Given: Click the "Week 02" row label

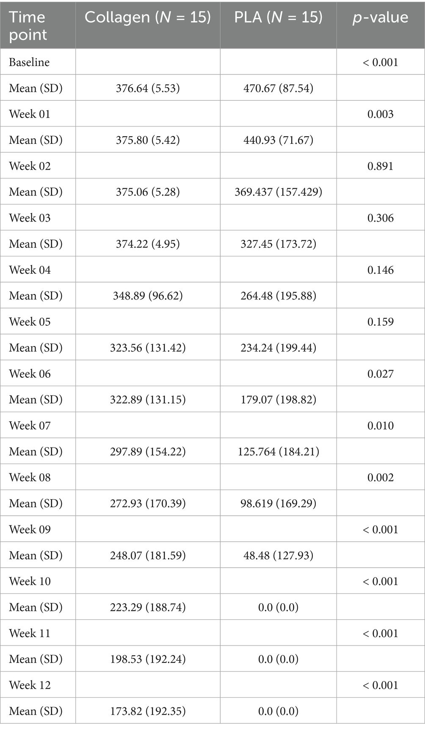Looking at the screenshot, I should coord(30,166).
